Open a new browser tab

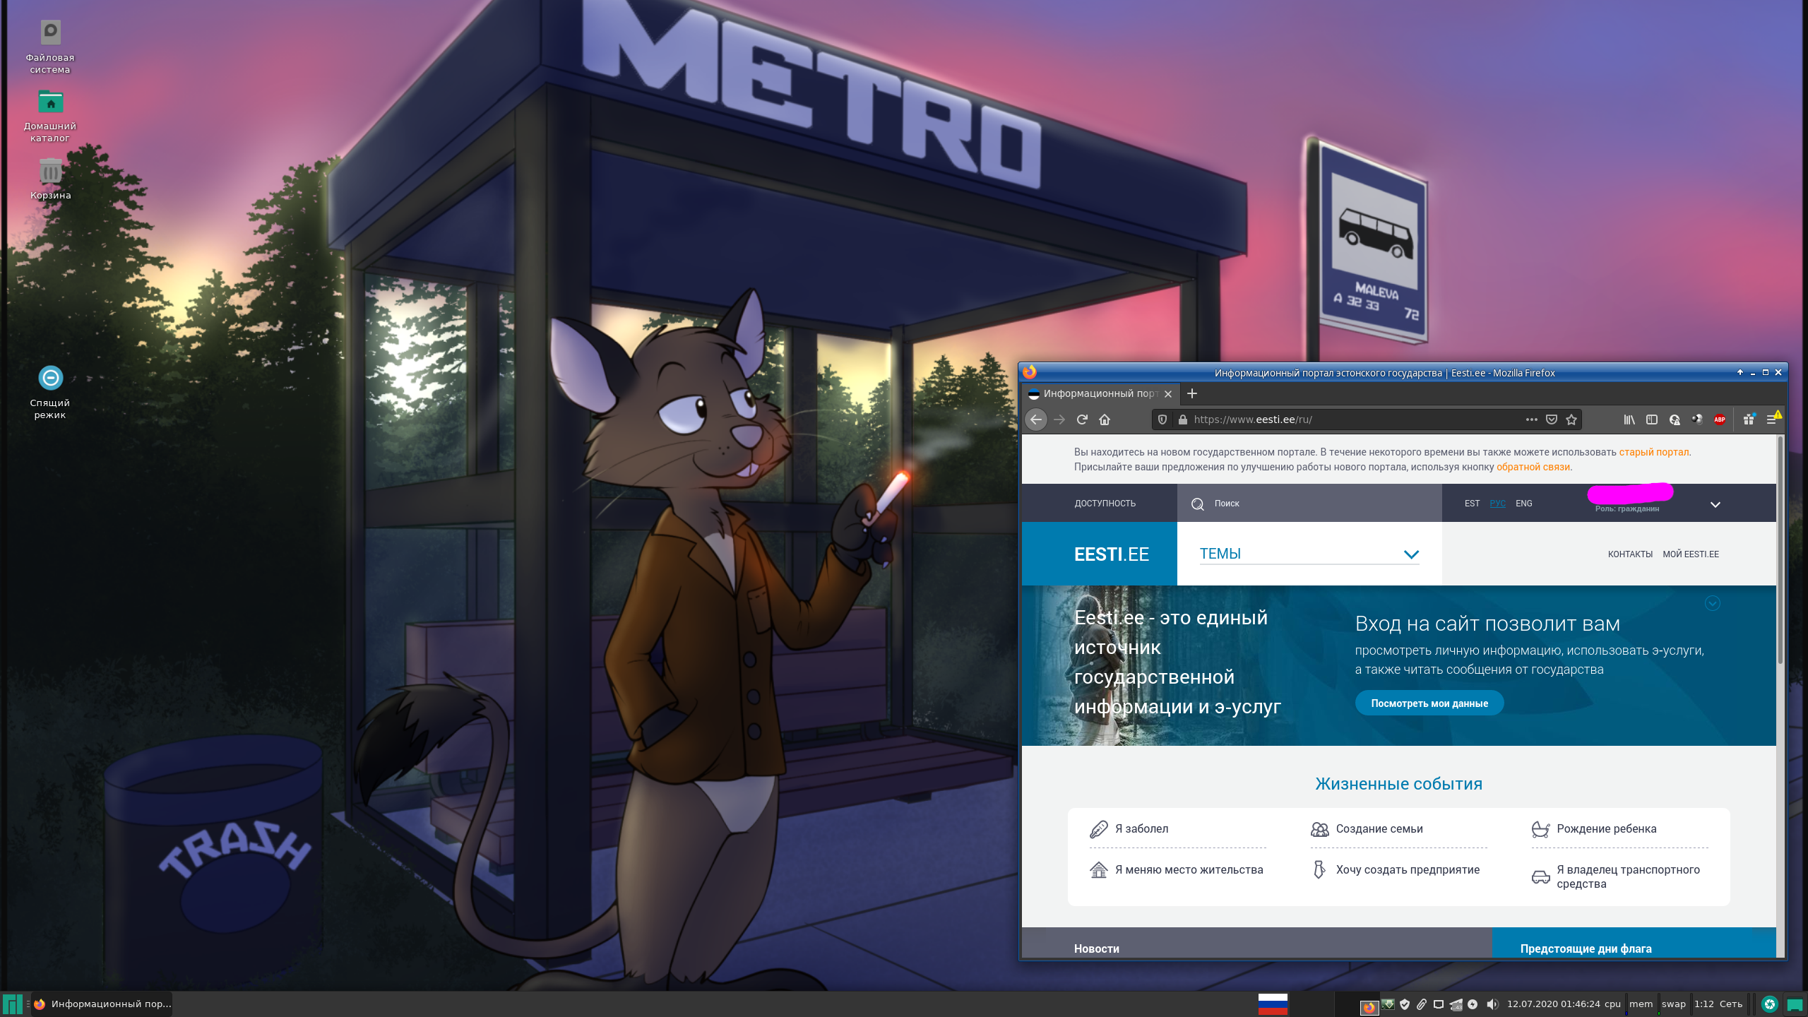click(1192, 393)
